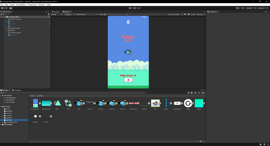Viewport: 270px width, 146px height.
Task: Select the cyan triangle Bird asset
Action: coord(57,103)
